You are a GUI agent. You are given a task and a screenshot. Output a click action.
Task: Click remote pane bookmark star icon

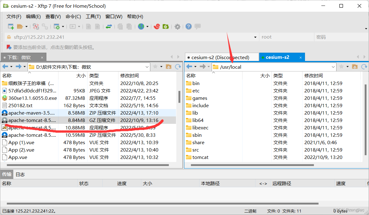(x=341, y=67)
